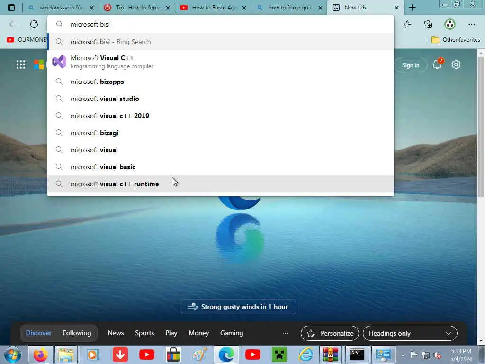Open the News feed category
This screenshot has height=364, width=485.
[116, 333]
